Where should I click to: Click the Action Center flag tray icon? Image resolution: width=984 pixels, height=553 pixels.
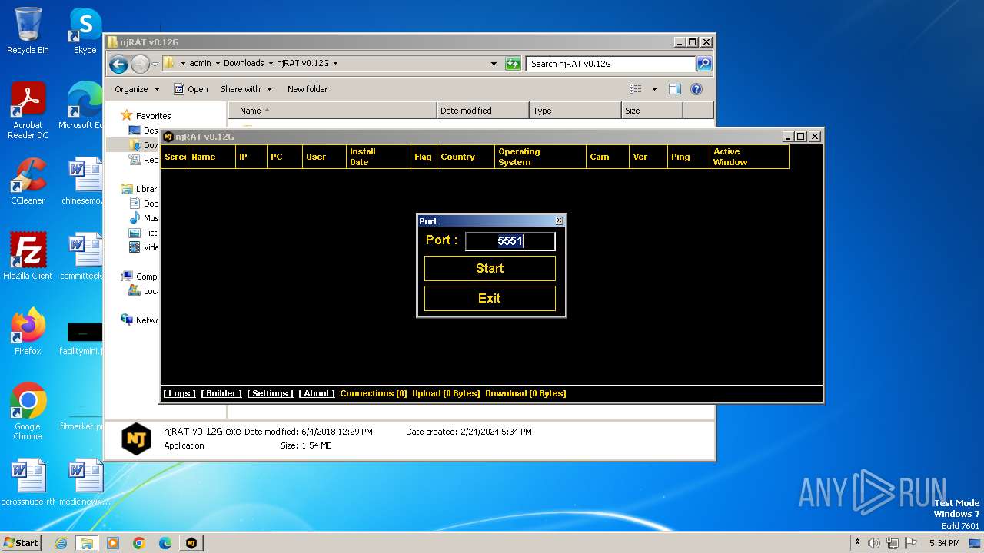(911, 543)
